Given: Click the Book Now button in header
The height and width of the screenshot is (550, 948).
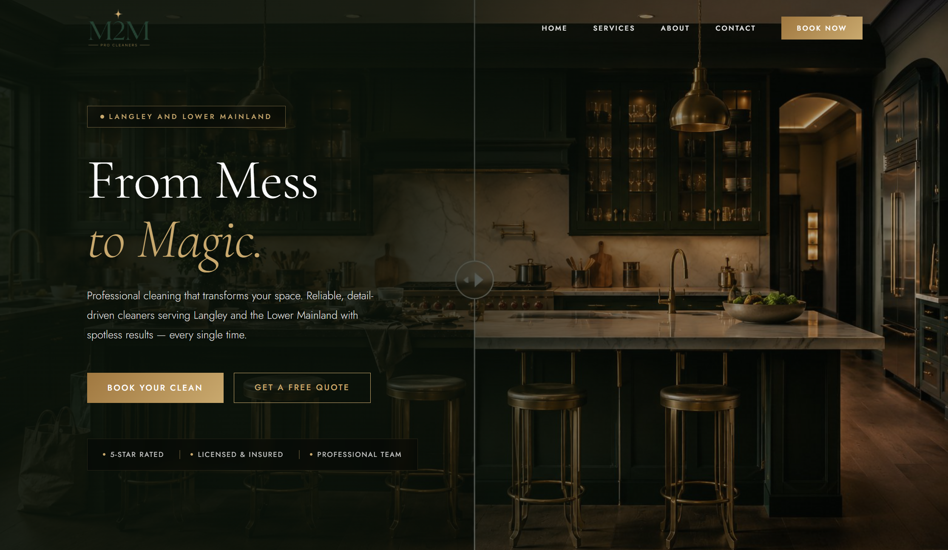Looking at the screenshot, I should tap(821, 28).
